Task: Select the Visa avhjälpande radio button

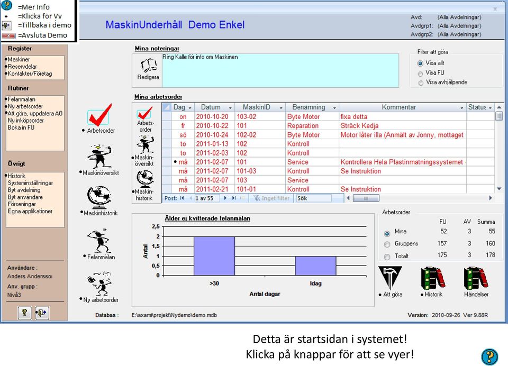Action: coord(421,83)
